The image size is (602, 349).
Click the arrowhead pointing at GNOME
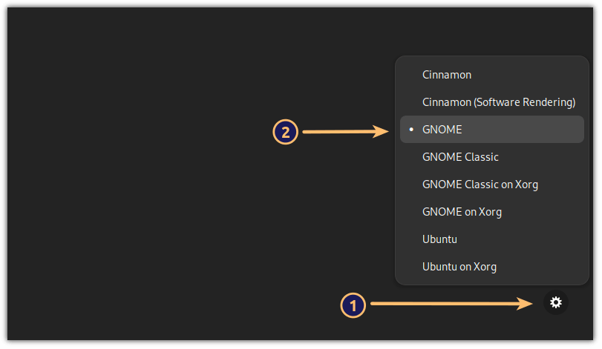383,132
